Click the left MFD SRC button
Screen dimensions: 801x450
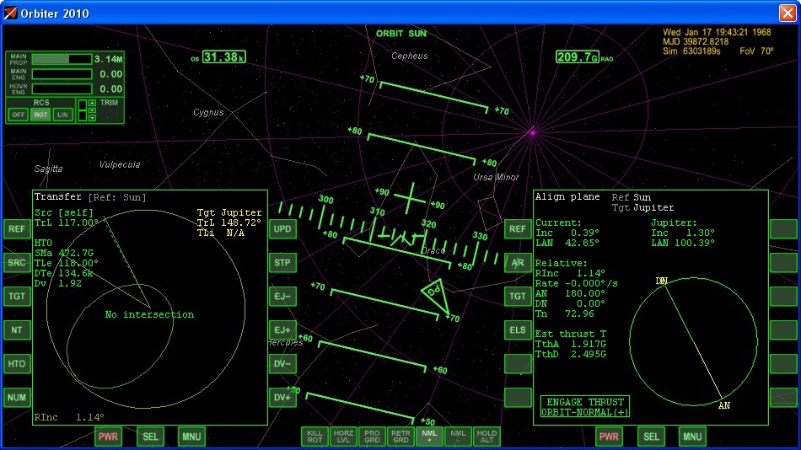point(16,263)
